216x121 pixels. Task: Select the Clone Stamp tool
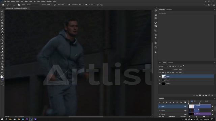coord(2,37)
